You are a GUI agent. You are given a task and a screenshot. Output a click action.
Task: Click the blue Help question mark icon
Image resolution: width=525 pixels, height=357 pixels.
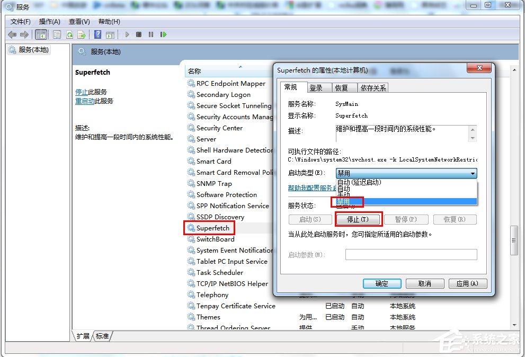pos(98,34)
